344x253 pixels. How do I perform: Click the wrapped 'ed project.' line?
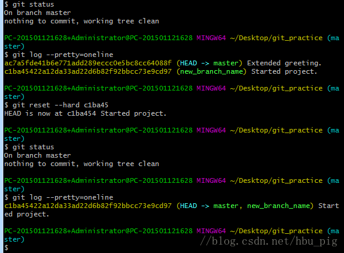click(26, 214)
